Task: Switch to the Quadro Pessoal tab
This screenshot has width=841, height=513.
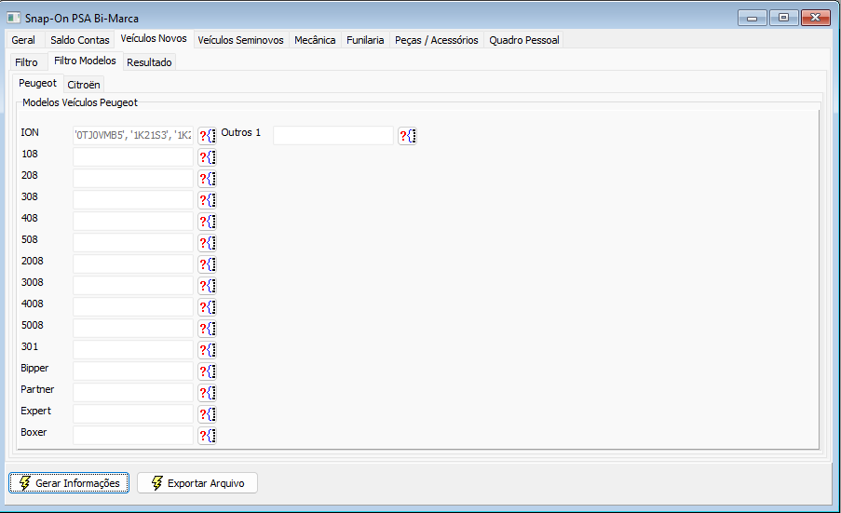Action: (524, 40)
